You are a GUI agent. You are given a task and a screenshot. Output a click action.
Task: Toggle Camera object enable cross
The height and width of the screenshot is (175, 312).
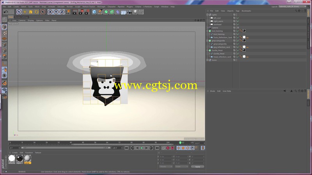coord(238,28)
